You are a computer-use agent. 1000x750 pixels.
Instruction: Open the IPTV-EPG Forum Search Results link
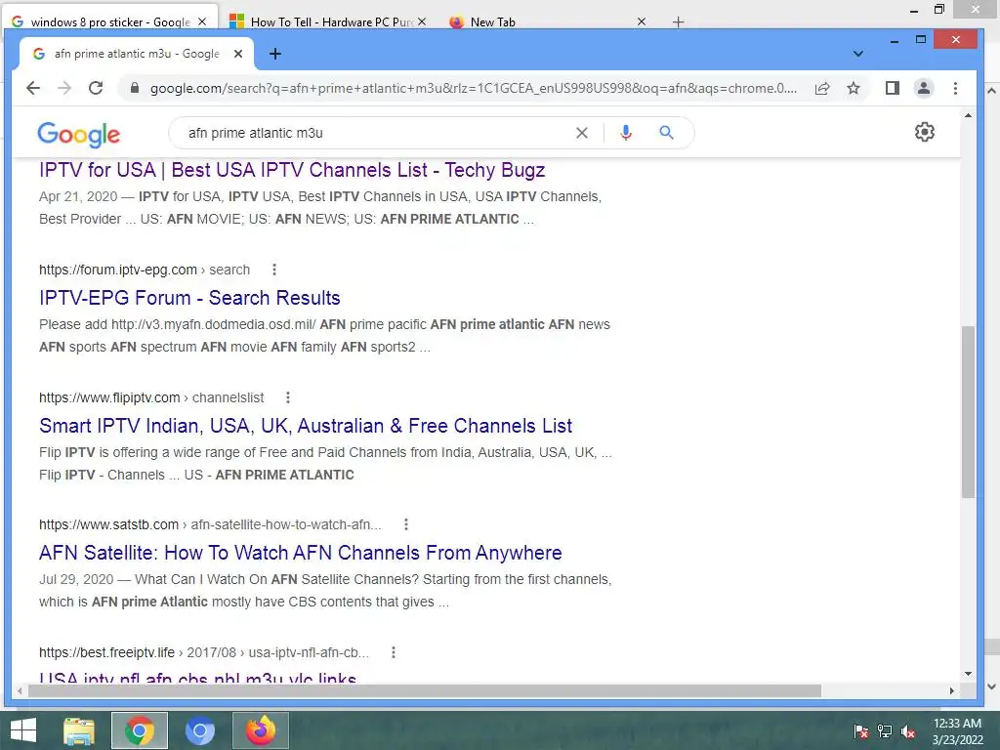click(189, 298)
